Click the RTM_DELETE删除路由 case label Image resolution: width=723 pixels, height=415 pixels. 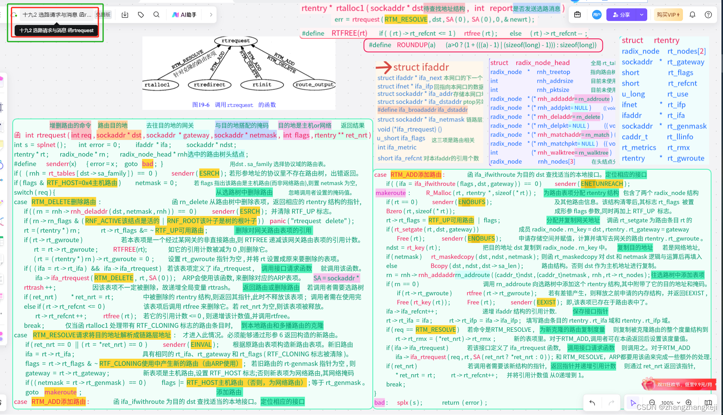63,202
